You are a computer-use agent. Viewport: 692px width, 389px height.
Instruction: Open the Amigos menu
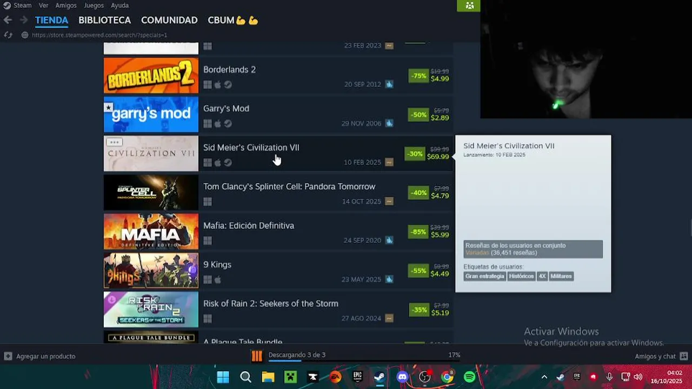click(66, 5)
